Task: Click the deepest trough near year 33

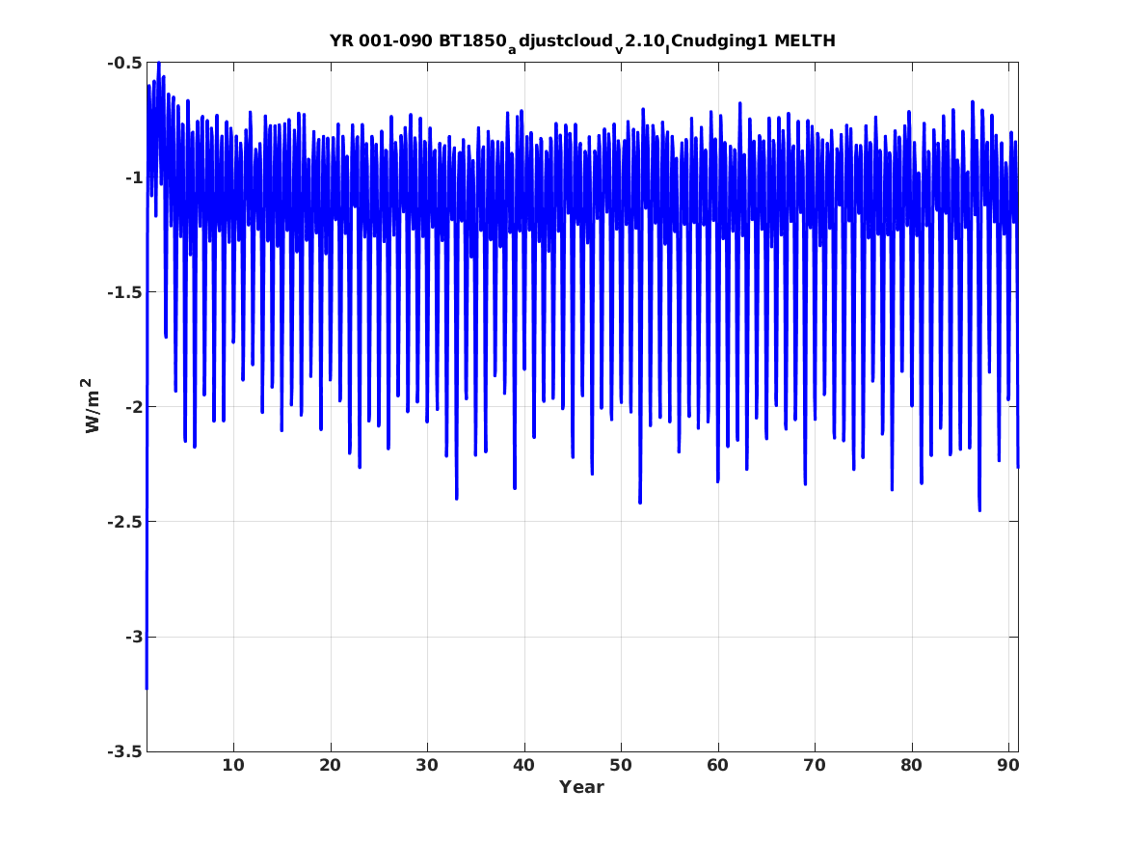Action: [x=456, y=497]
